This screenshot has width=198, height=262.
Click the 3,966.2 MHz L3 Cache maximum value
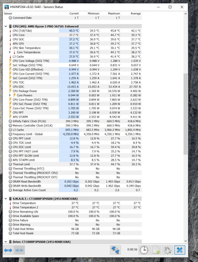(112, 130)
